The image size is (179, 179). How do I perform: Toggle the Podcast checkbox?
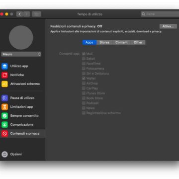pos(84,103)
